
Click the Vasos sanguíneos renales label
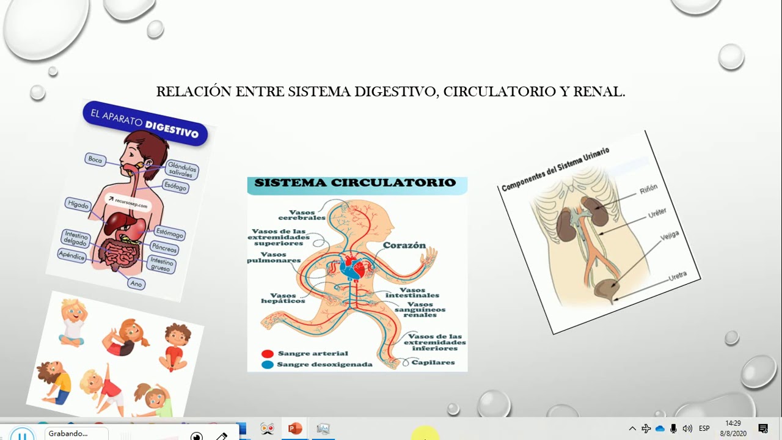coord(420,309)
